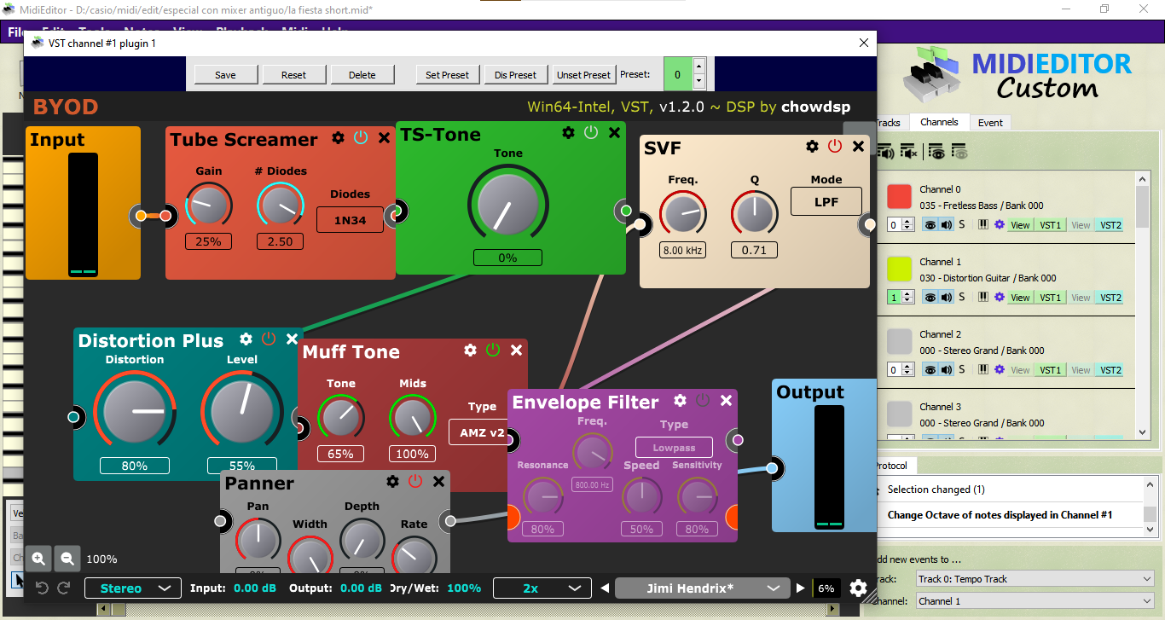Zoom in on the BYOD board

pyautogui.click(x=38, y=559)
